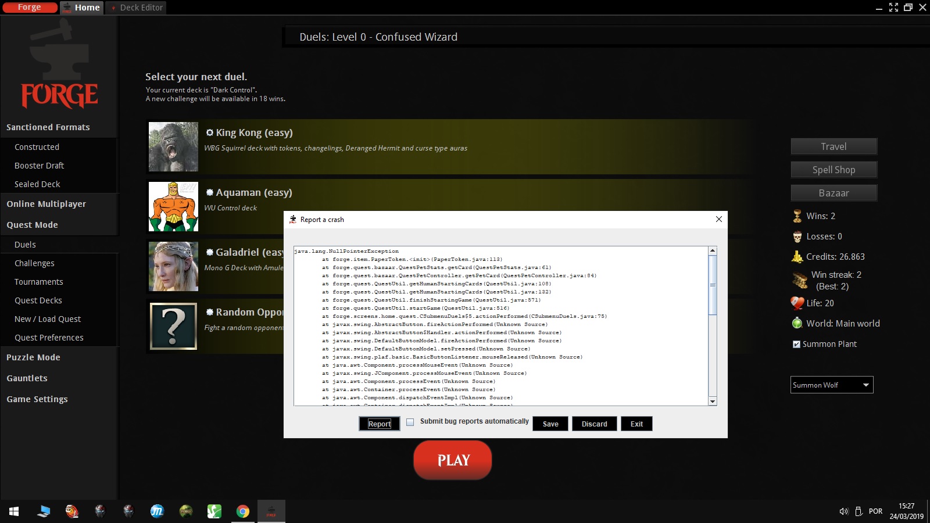Select the Aquaman opponent avatar
This screenshot has height=523, width=930.
(x=173, y=206)
